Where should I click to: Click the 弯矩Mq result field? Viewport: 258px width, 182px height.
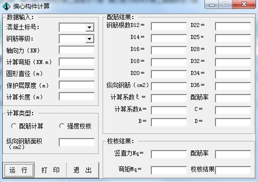pyautogui.click(x=169, y=170)
